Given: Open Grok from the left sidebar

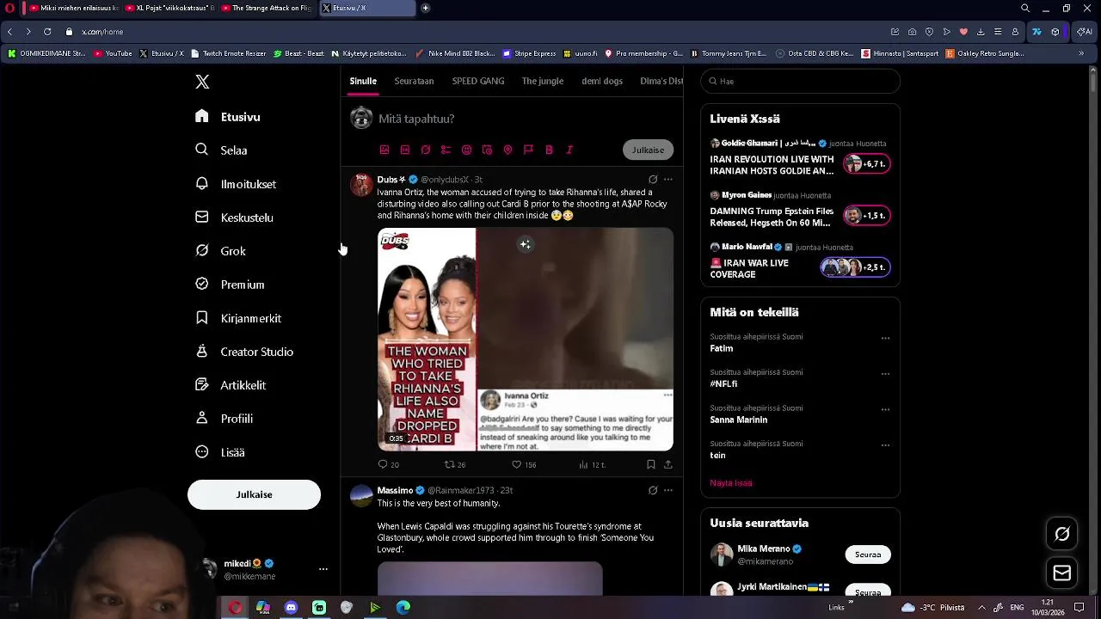Looking at the screenshot, I should [x=221, y=251].
